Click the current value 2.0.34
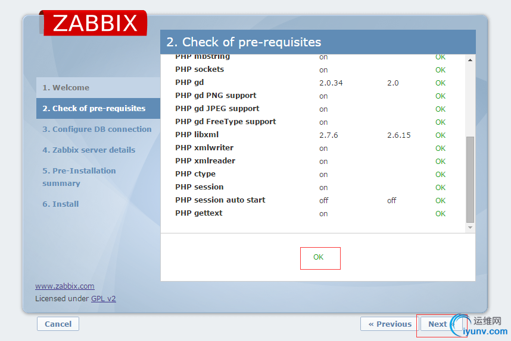The height and width of the screenshot is (341, 511). [x=331, y=83]
